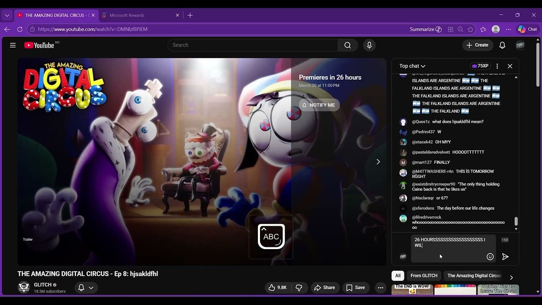Expand the Top chat mode dropdown

point(412,66)
